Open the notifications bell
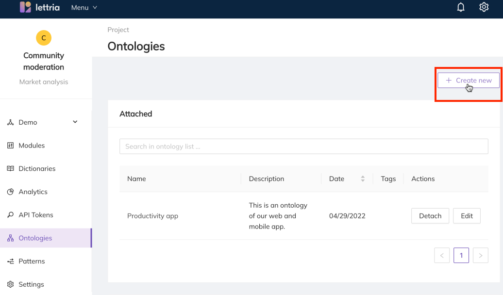Screen dimensions: 503x295 461,7
